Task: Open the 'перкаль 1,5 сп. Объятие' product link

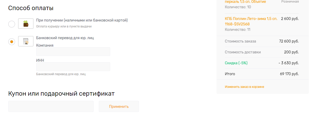Action: point(245,2)
